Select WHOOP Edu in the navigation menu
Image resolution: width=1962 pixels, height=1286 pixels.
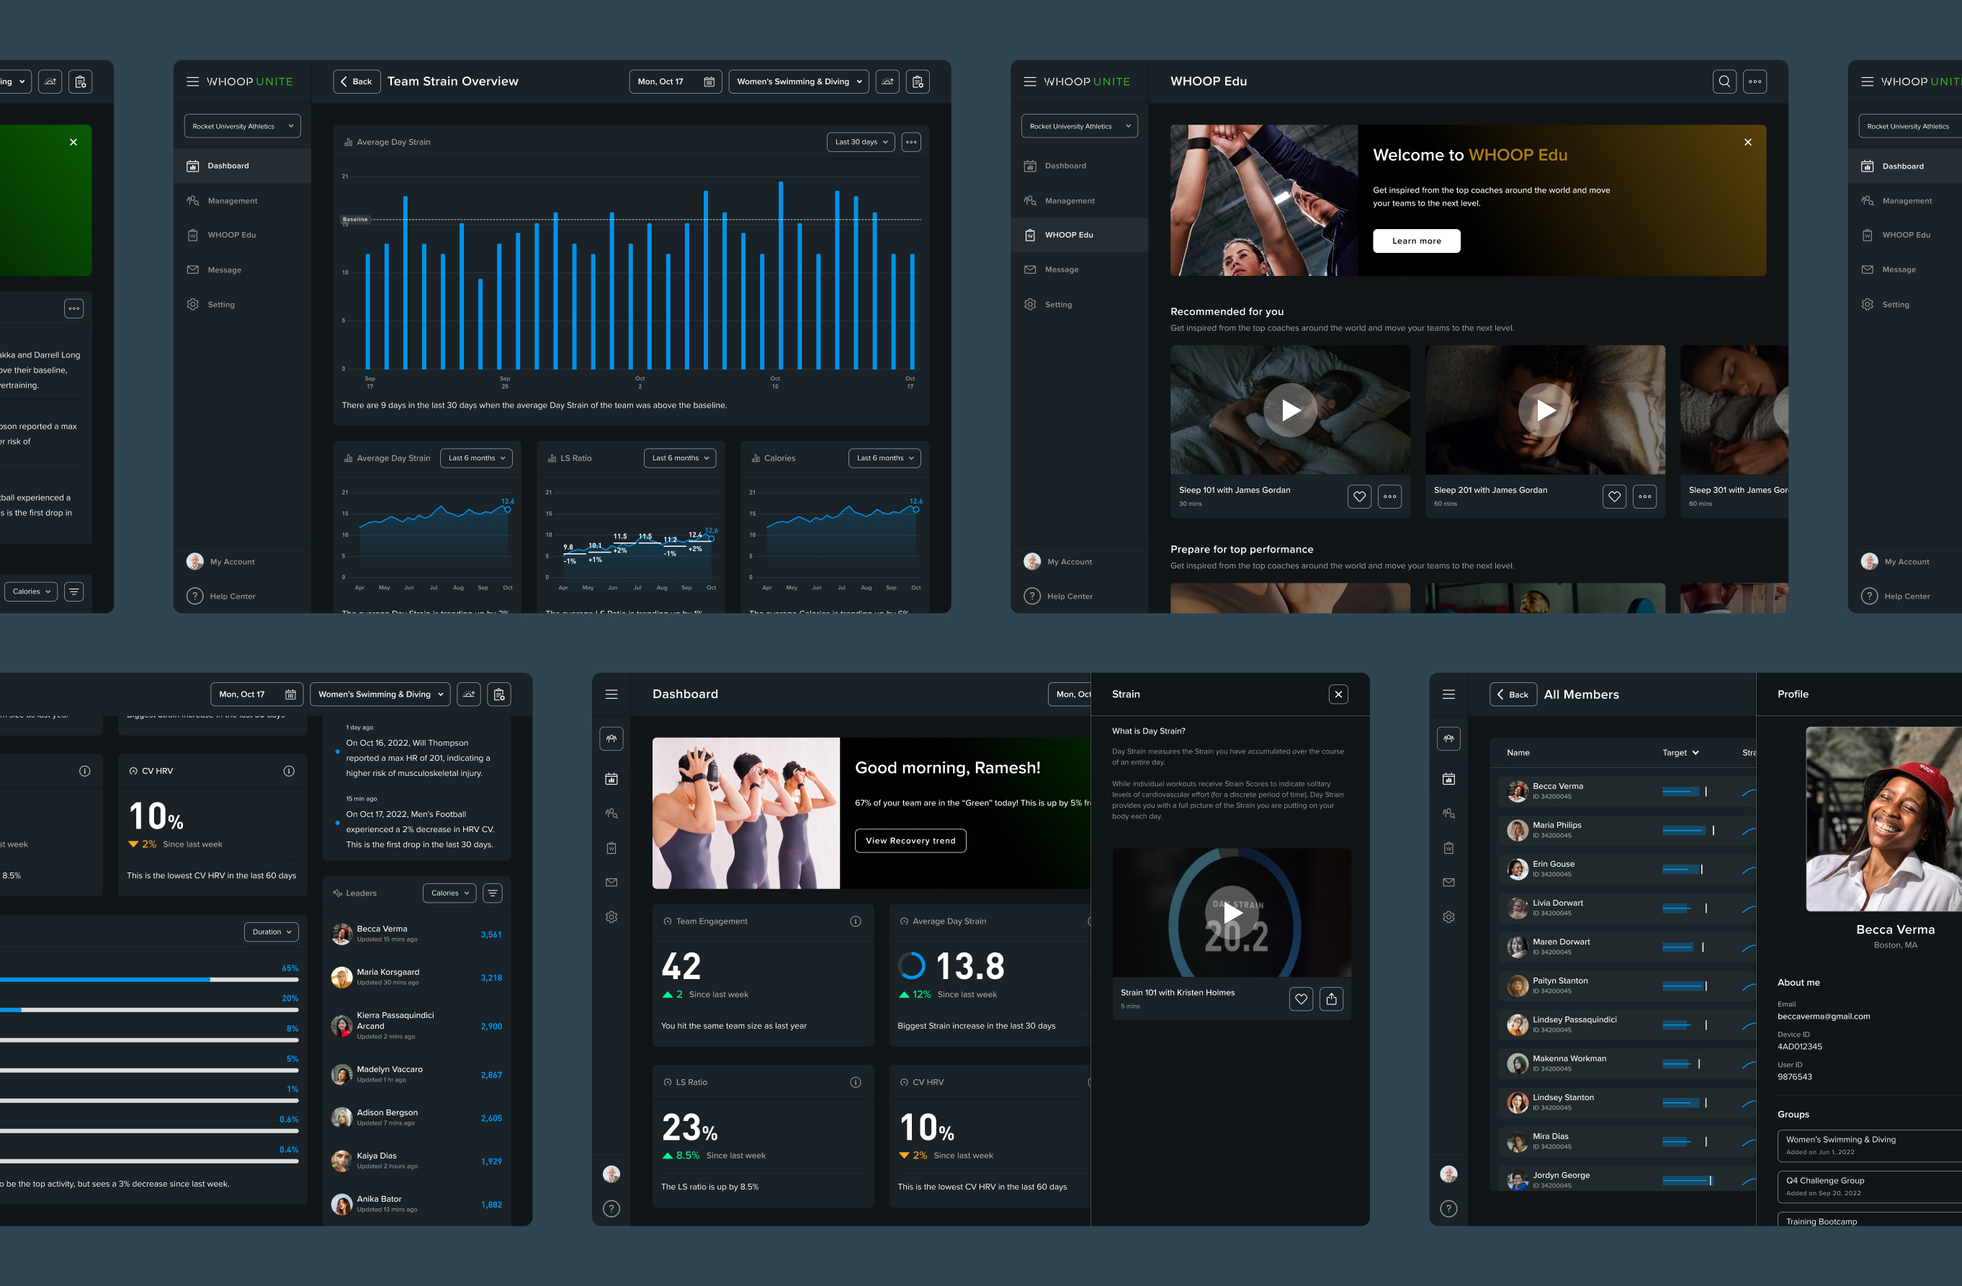pos(1069,235)
